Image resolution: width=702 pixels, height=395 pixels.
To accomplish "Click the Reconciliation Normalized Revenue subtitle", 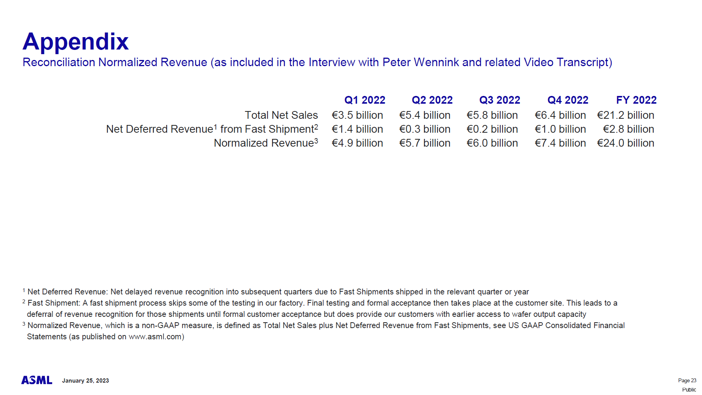I will pyautogui.click(x=317, y=62).
